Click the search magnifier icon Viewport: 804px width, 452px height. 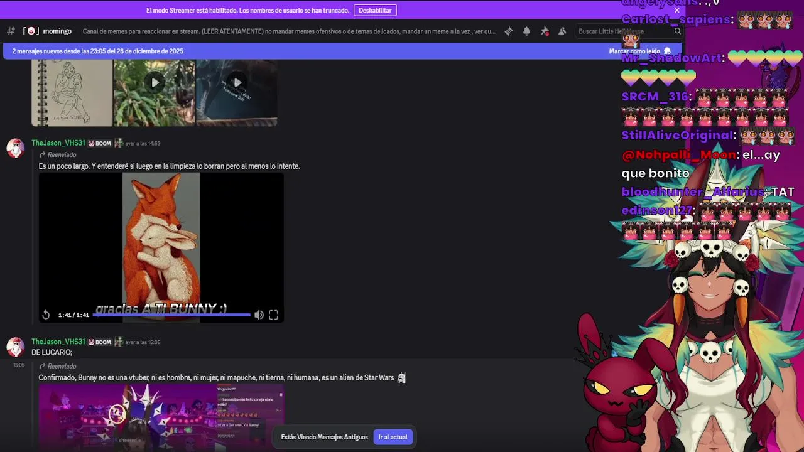(x=677, y=31)
